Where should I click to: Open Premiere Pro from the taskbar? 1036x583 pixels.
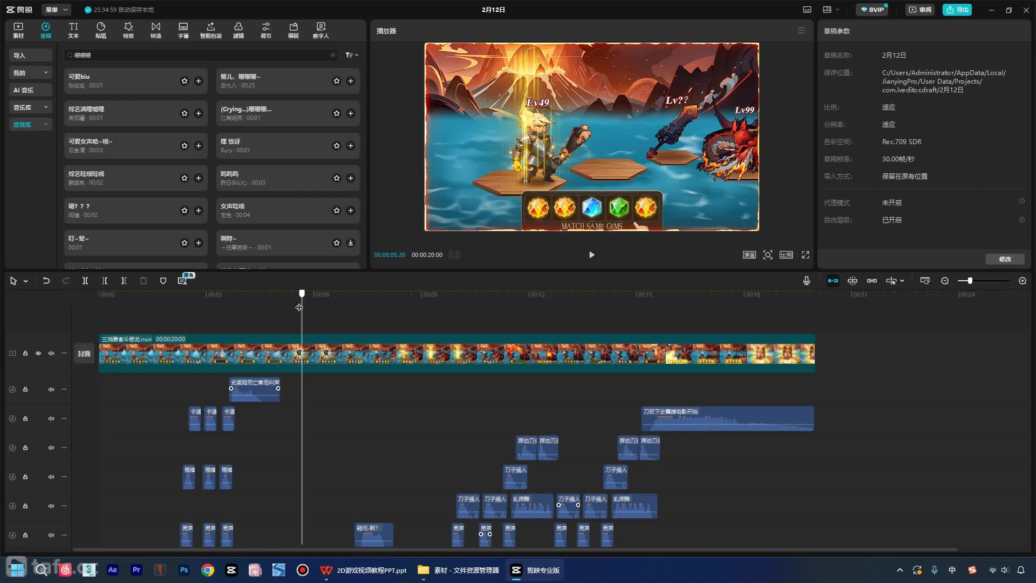pyautogui.click(x=137, y=570)
